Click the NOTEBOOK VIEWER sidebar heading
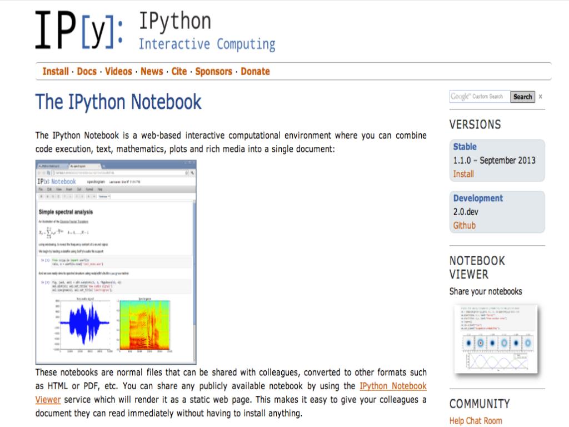Viewport: 569px width, 427px height. tap(477, 267)
